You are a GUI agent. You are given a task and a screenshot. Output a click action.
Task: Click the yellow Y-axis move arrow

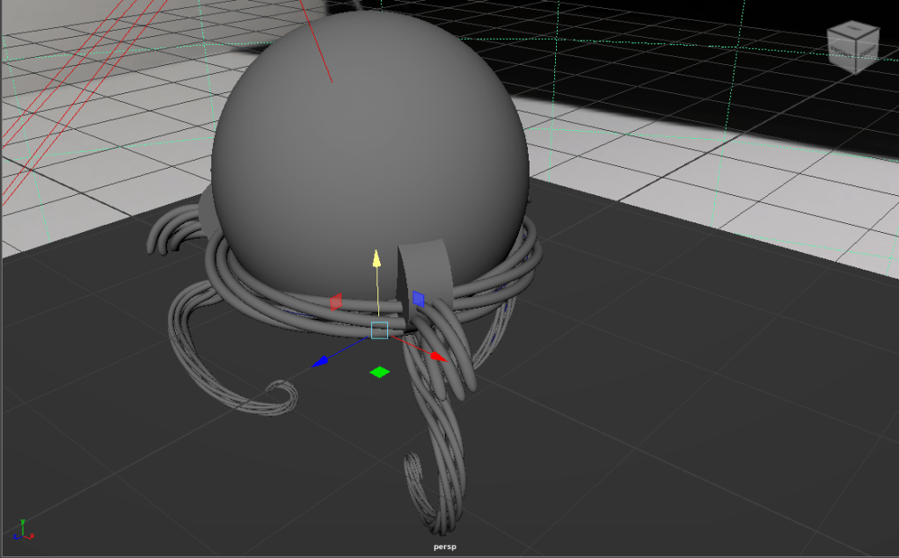pyautogui.click(x=376, y=258)
